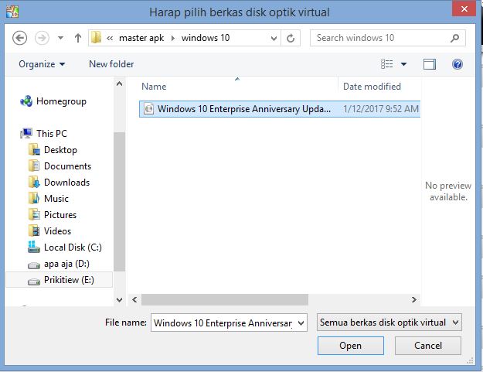
Task: Select This PC in navigation pane
Action: (52, 134)
